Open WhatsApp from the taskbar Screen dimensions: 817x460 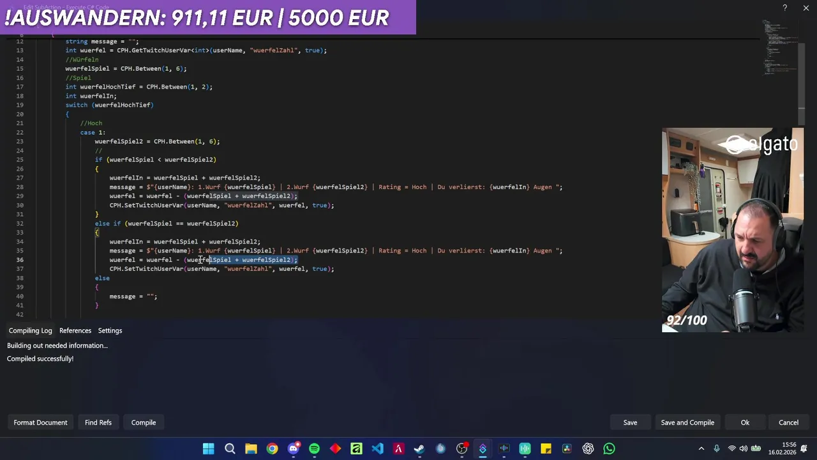[609, 448]
